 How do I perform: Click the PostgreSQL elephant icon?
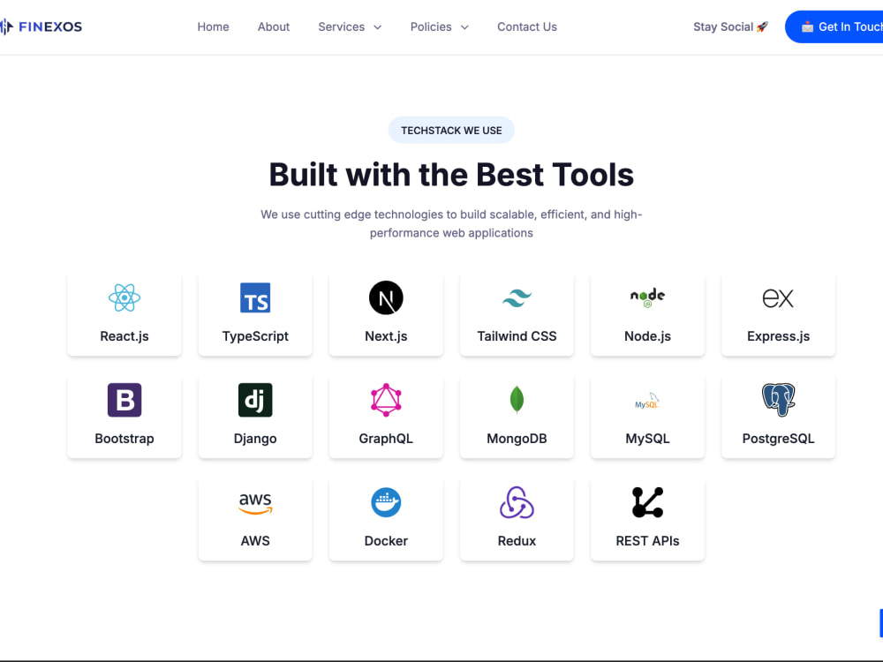click(778, 400)
